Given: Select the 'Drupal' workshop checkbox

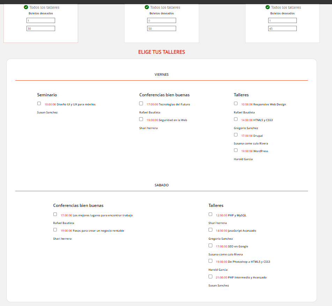Looking at the screenshot, I should click(x=235, y=134).
